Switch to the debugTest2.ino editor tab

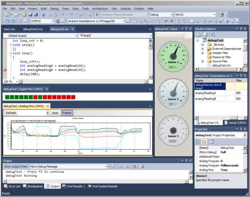pyautogui.click(x=33, y=29)
